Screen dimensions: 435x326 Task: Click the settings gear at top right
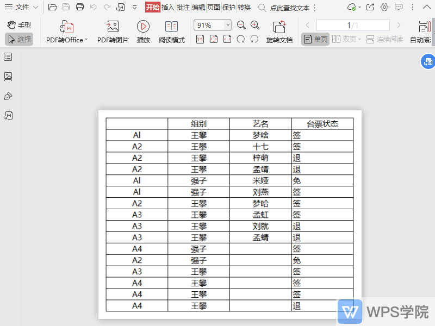click(x=384, y=7)
